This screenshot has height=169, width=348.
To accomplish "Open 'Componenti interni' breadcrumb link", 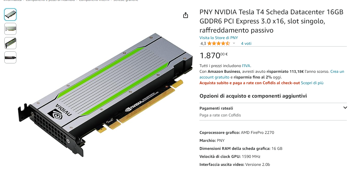I will [94, 1].
